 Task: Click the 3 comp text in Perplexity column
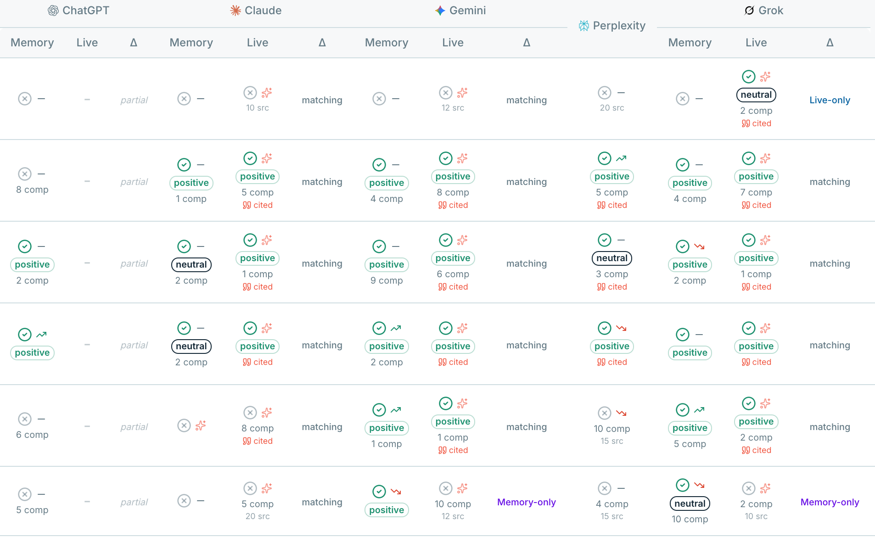click(611, 274)
